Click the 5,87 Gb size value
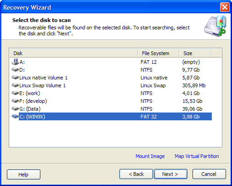The width and height of the screenshot is (232, 186). click(x=191, y=78)
